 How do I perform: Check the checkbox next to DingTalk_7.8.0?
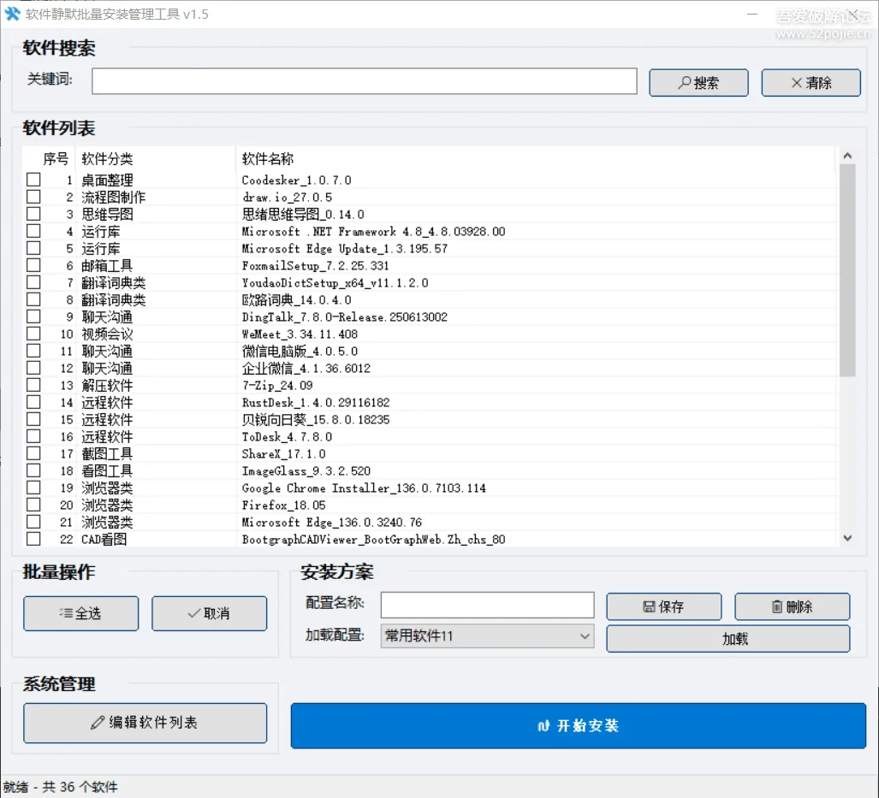click(x=32, y=316)
